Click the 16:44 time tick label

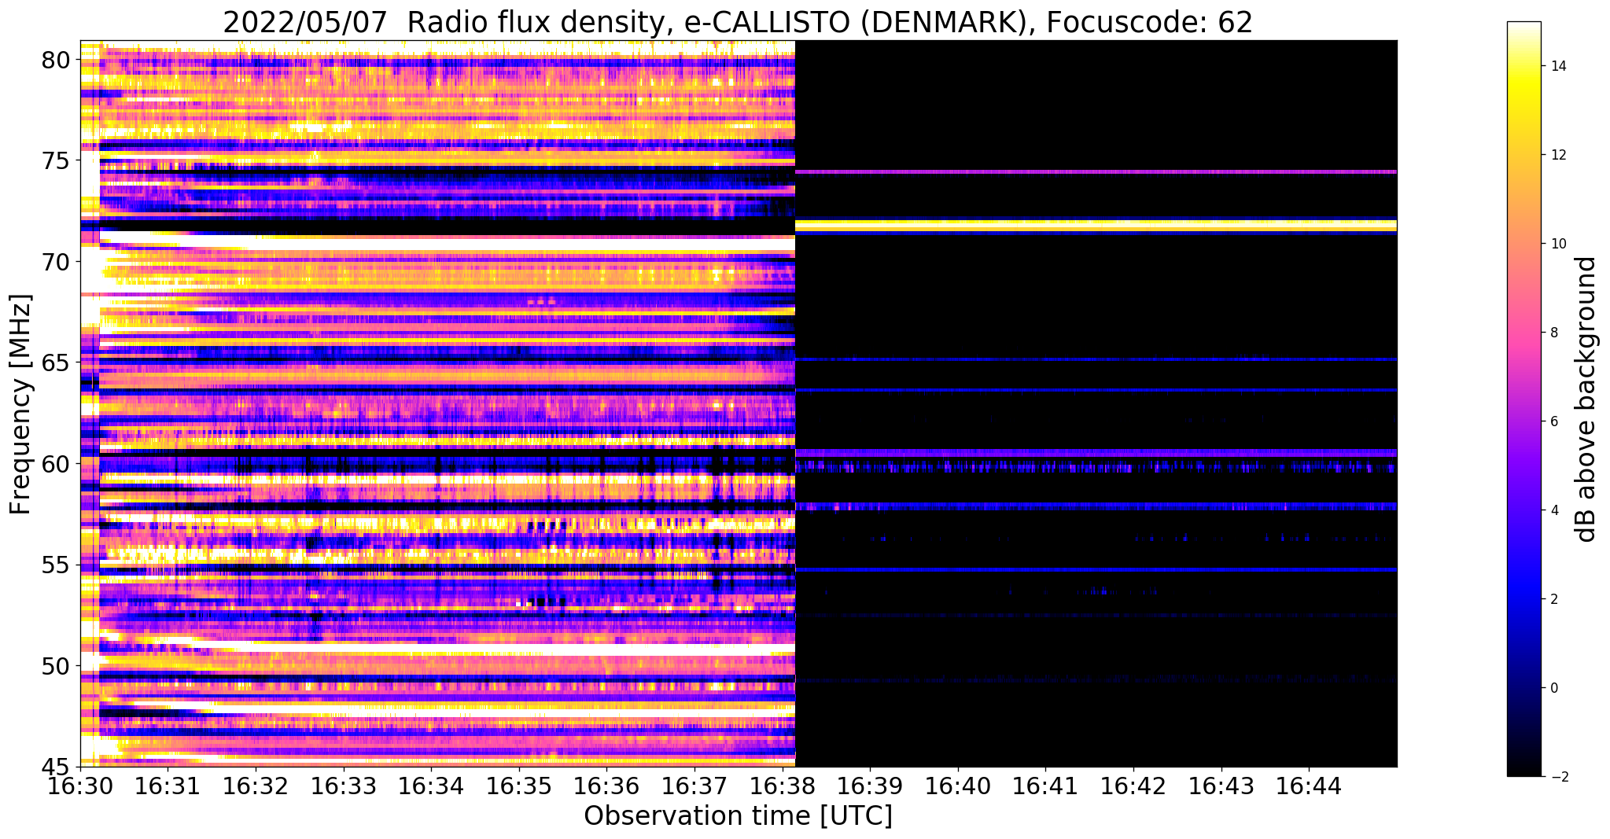coord(1309,787)
